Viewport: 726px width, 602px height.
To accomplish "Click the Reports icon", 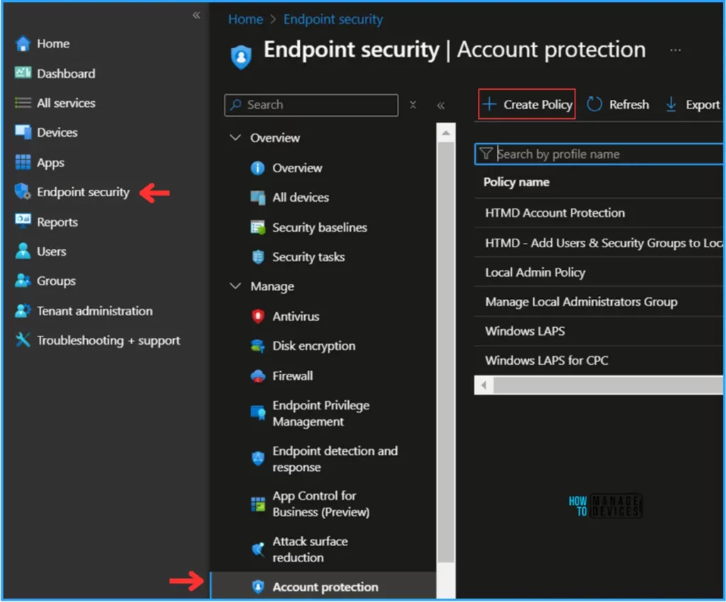I will point(23,221).
